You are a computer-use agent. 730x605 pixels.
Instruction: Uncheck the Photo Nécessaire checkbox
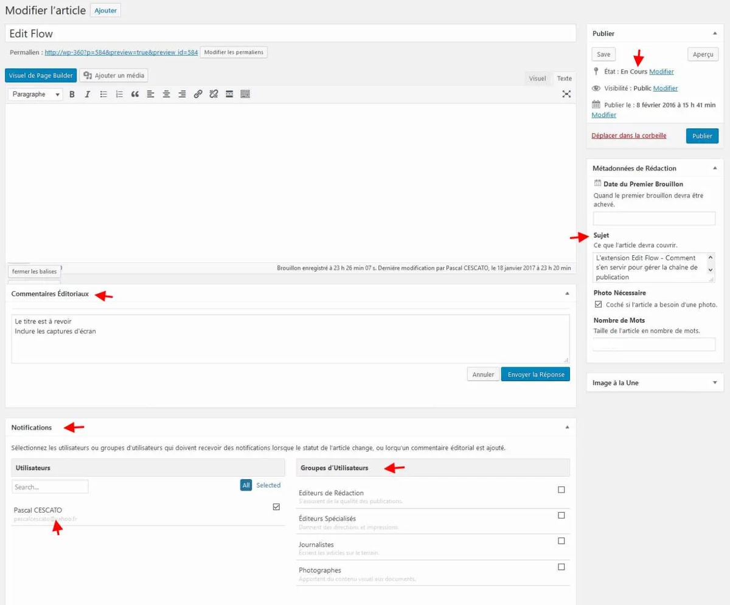pos(598,304)
